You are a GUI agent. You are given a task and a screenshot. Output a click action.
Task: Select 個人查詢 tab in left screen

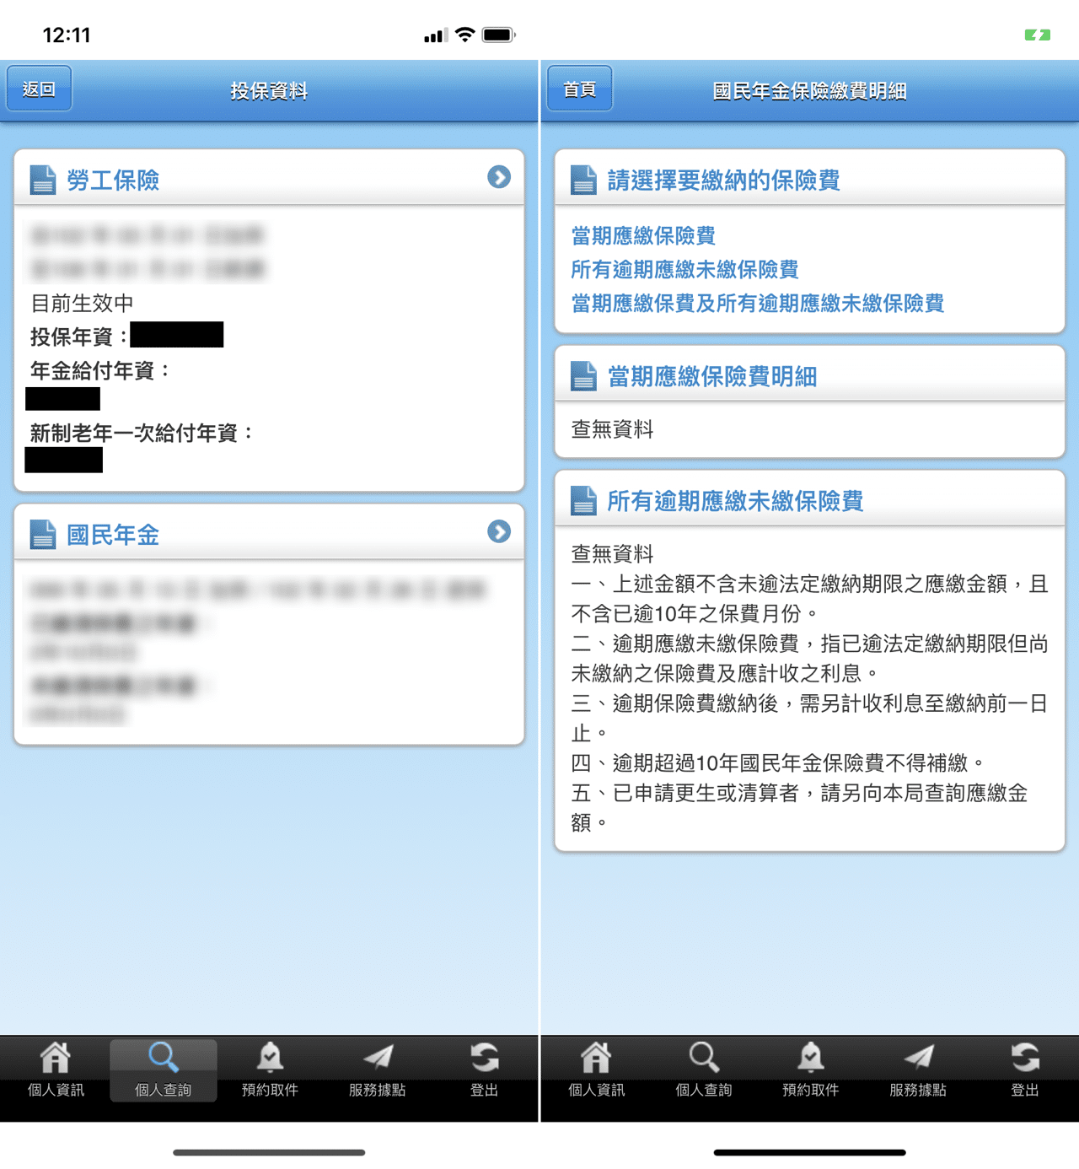point(163,1070)
